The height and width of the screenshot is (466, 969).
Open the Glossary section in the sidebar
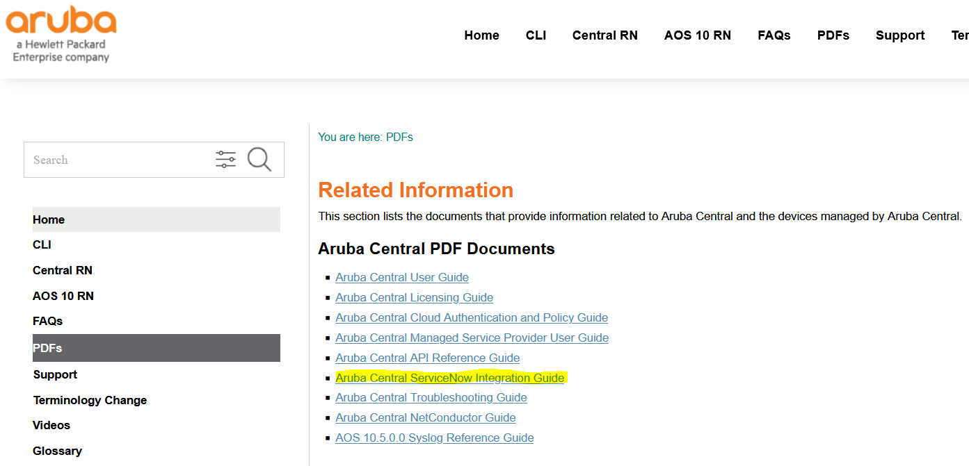[57, 450]
